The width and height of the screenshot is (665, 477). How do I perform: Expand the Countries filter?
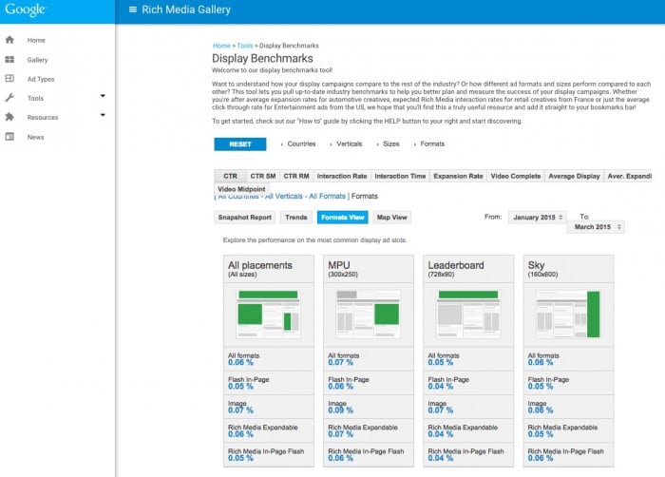pos(298,143)
